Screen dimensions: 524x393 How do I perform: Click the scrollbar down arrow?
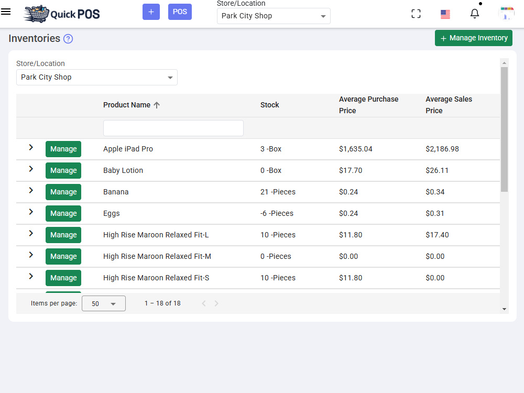pyautogui.click(x=504, y=309)
